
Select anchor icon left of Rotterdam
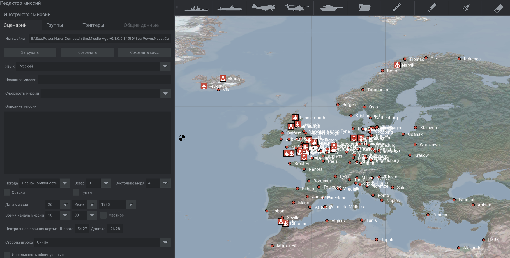click(334, 146)
